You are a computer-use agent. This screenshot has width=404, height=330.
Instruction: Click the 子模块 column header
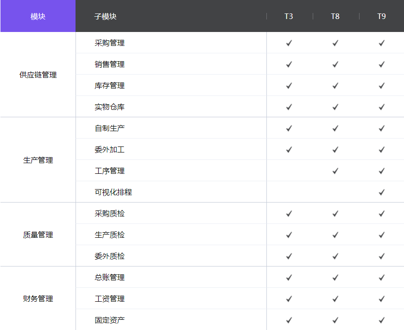(106, 16)
